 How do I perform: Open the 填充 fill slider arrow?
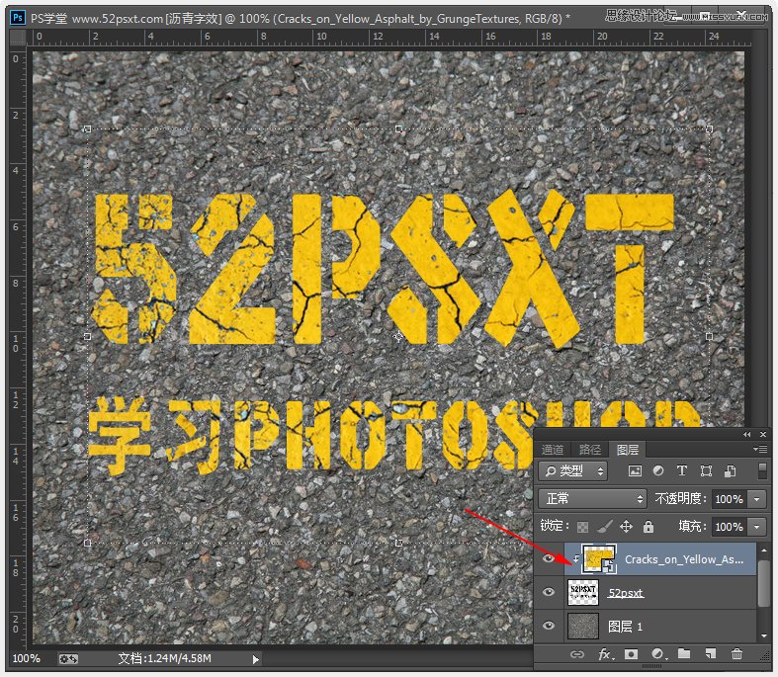(x=756, y=527)
